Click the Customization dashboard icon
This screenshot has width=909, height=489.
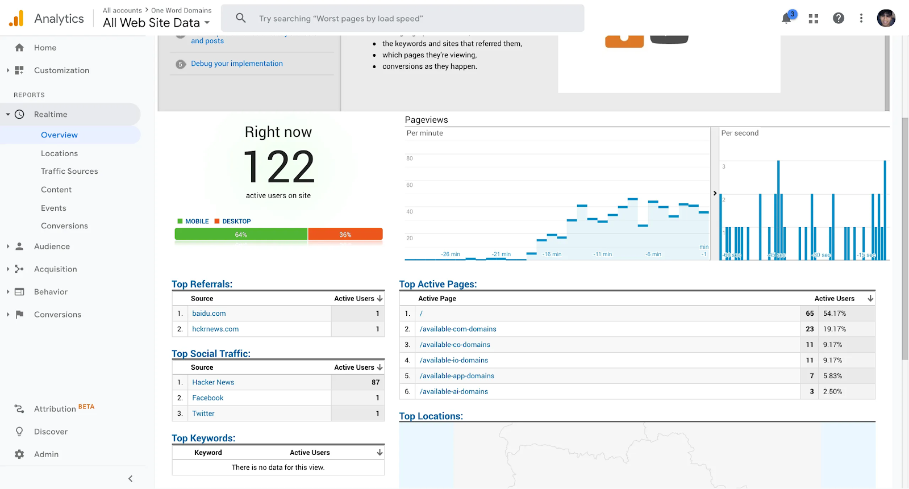click(19, 70)
